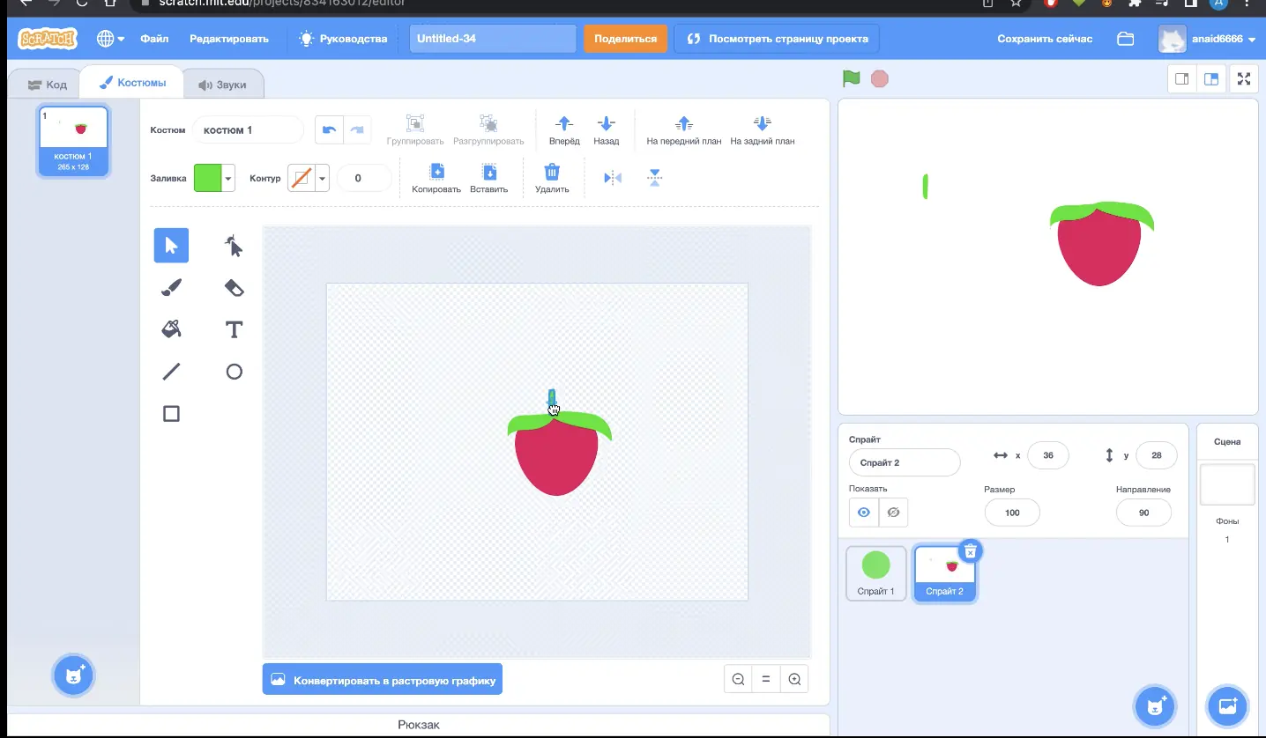Select the Reshape tool
This screenshot has height=738, width=1266.
click(234, 246)
